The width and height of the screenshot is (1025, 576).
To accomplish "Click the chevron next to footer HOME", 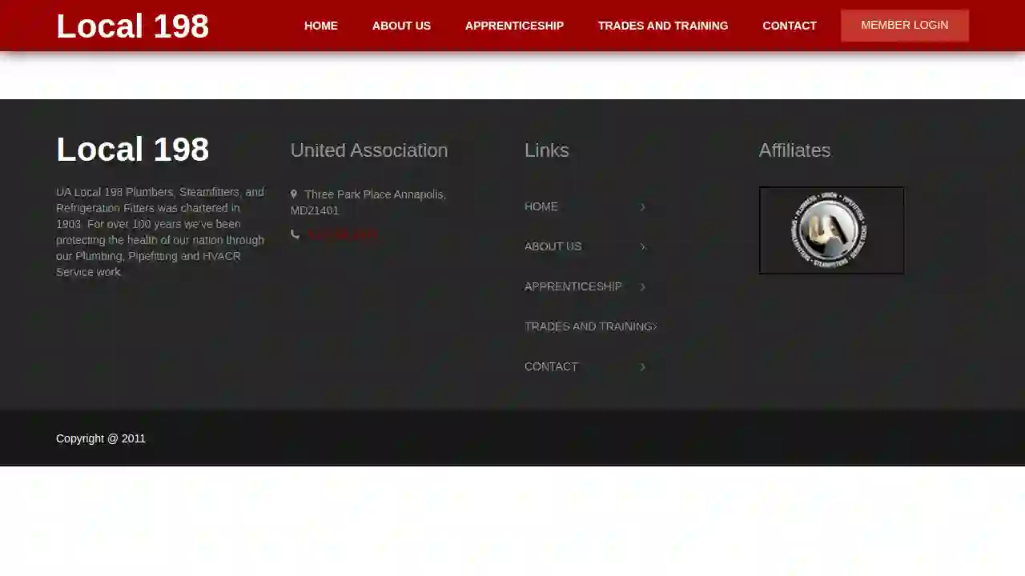I will 642,207.
